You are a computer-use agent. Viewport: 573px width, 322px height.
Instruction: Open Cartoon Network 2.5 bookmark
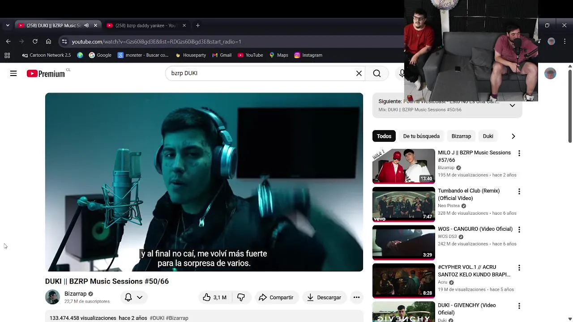click(x=47, y=55)
